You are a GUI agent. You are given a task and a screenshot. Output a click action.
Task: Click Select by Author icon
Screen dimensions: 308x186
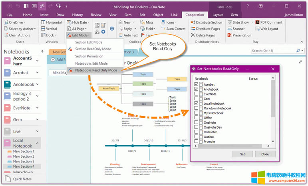click(6, 29)
